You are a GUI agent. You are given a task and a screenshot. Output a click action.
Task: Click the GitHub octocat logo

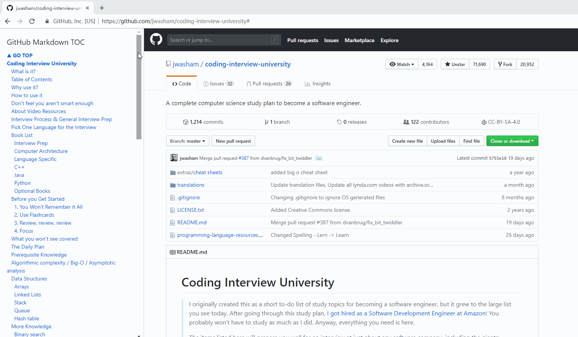[156, 39]
